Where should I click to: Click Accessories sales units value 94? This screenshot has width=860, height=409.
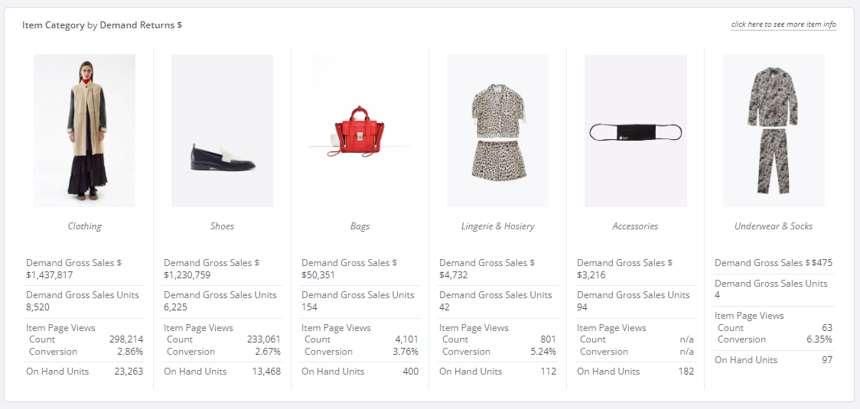point(582,307)
